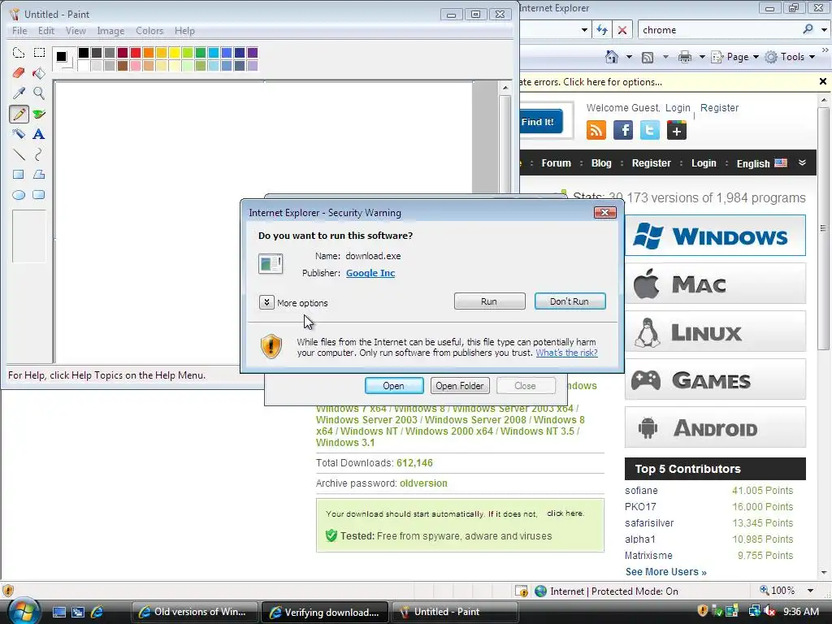Image resolution: width=832 pixels, height=624 pixels.
Task: Click the Feeds icon in IE toolbar
Action: pos(648,57)
